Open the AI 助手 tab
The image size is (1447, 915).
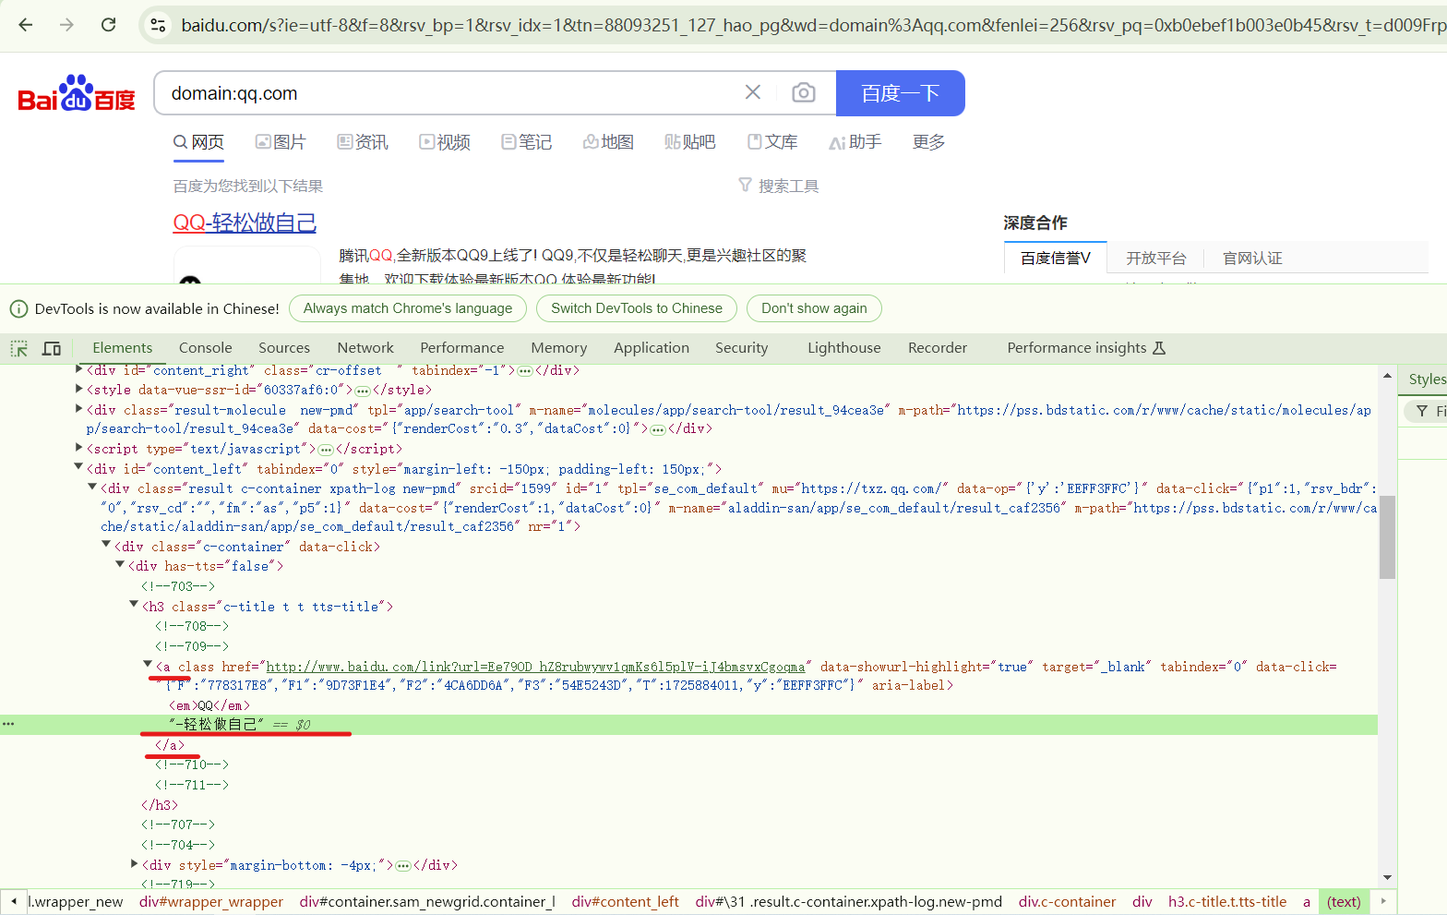pos(855,142)
